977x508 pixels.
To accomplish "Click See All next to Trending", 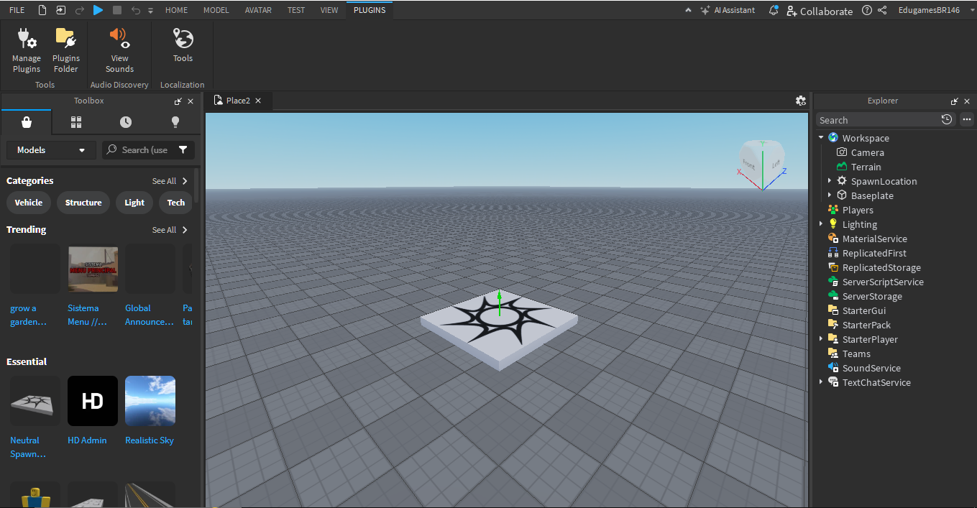I will pyautogui.click(x=170, y=230).
